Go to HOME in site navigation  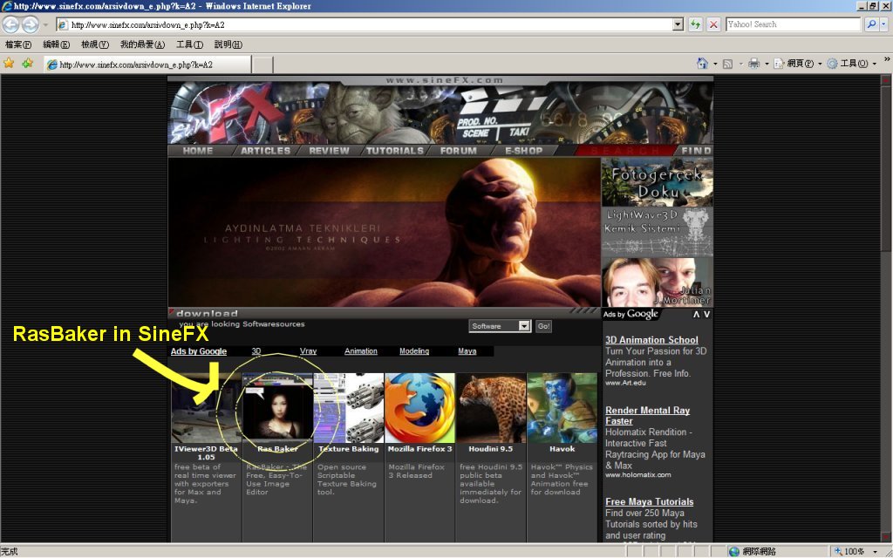pos(198,151)
